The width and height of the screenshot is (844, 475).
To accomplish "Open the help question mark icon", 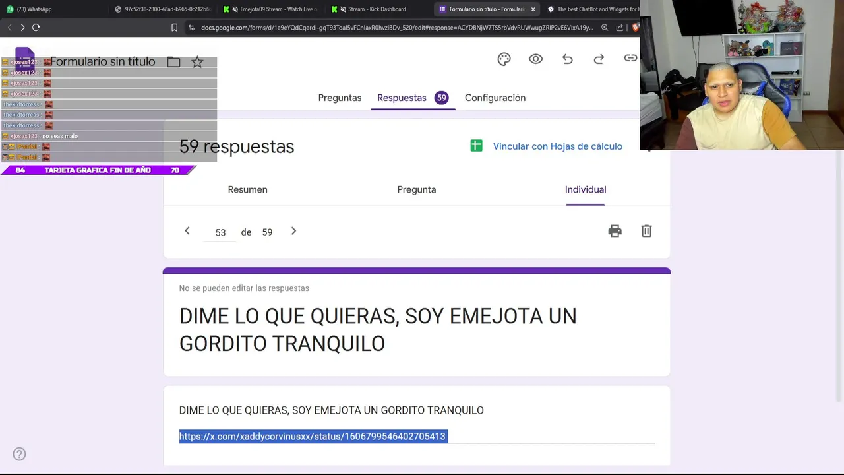I will pyautogui.click(x=20, y=454).
